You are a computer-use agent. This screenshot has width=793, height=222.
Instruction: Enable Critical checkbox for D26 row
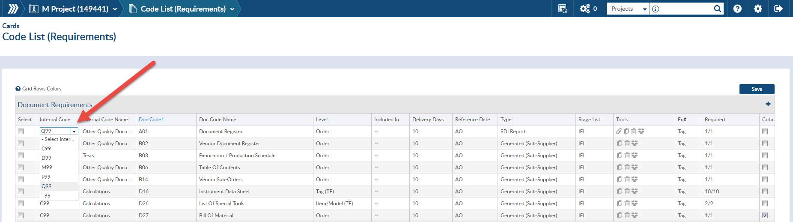coord(765,204)
